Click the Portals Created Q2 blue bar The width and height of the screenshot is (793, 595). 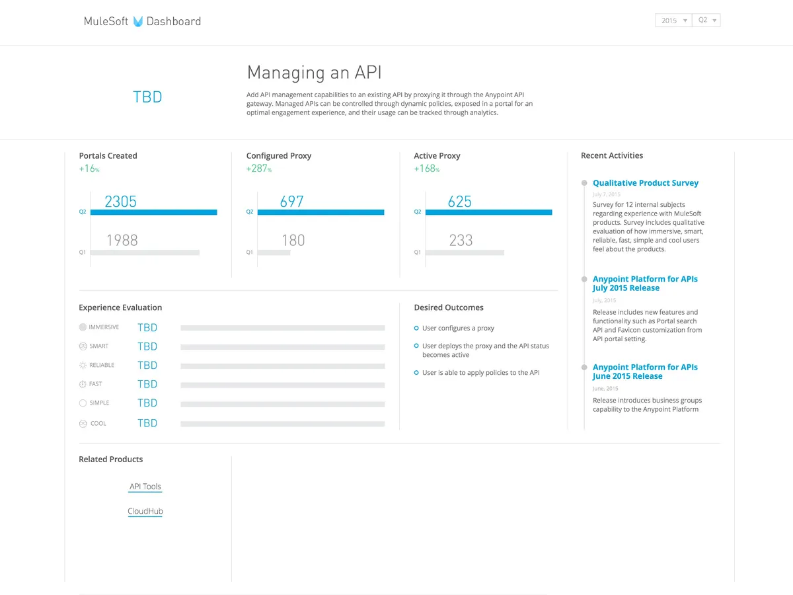153,212
